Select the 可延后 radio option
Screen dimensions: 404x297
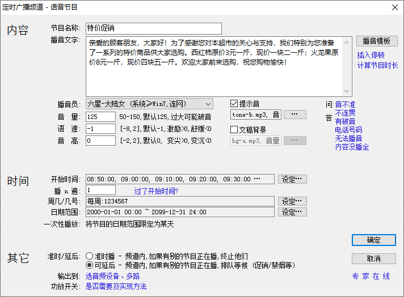[x=89, y=265]
